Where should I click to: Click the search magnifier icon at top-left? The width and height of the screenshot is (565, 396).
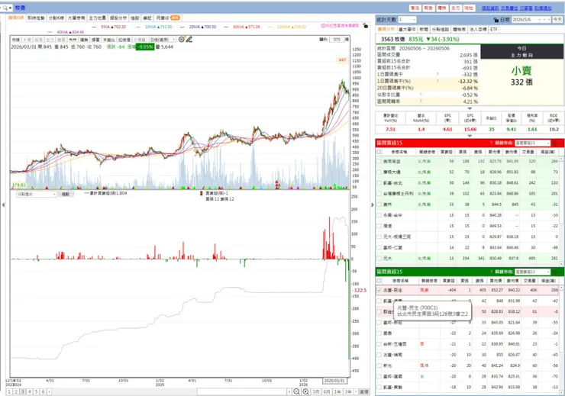pyautogui.click(x=5, y=8)
